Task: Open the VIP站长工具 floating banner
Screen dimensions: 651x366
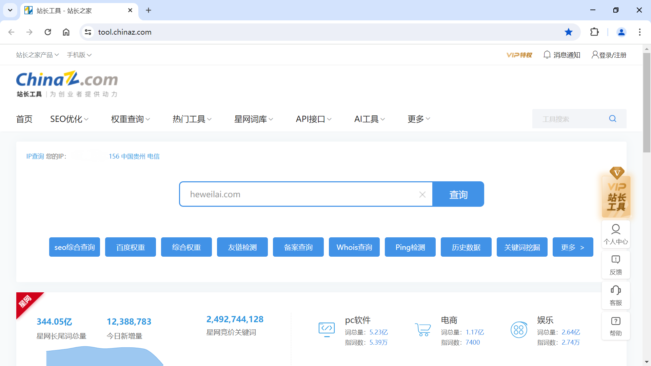Action: [616, 192]
